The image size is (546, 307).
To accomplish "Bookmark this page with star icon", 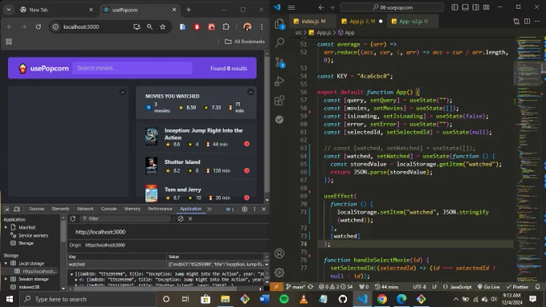I will point(163,27).
